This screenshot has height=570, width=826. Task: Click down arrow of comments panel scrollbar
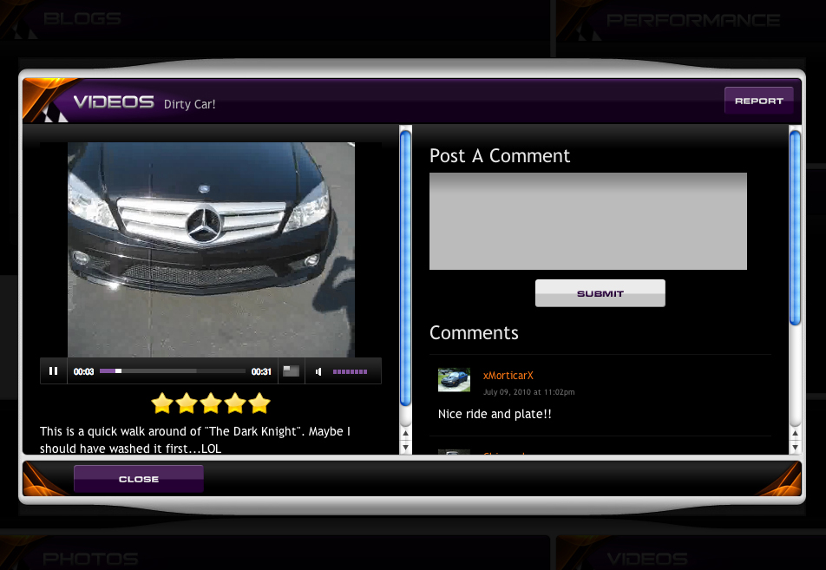click(795, 448)
